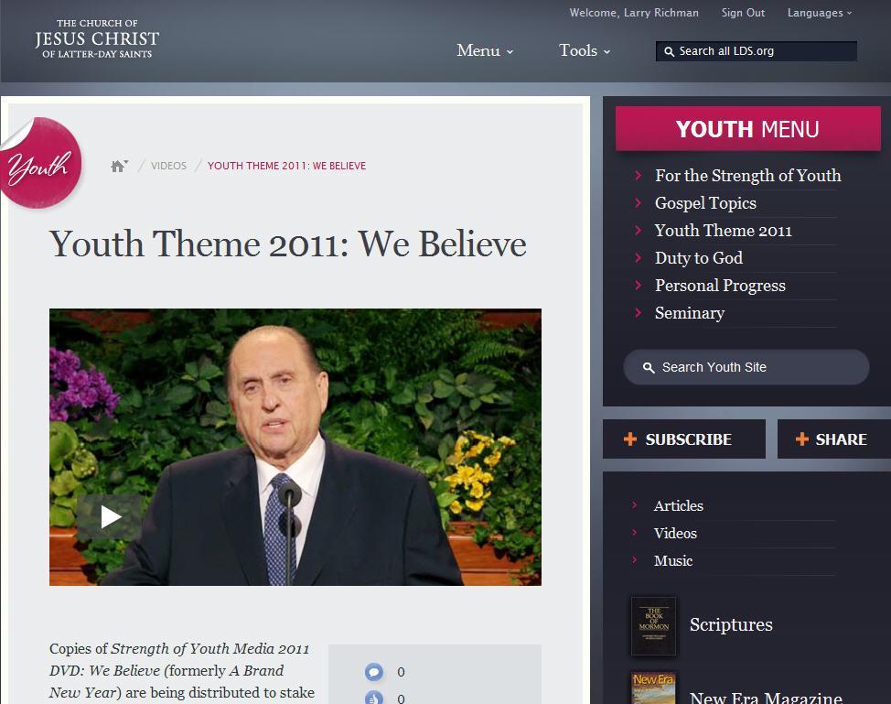Click the home icon in breadcrumb
This screenshot has height=704, width=891.
[117, 166]
